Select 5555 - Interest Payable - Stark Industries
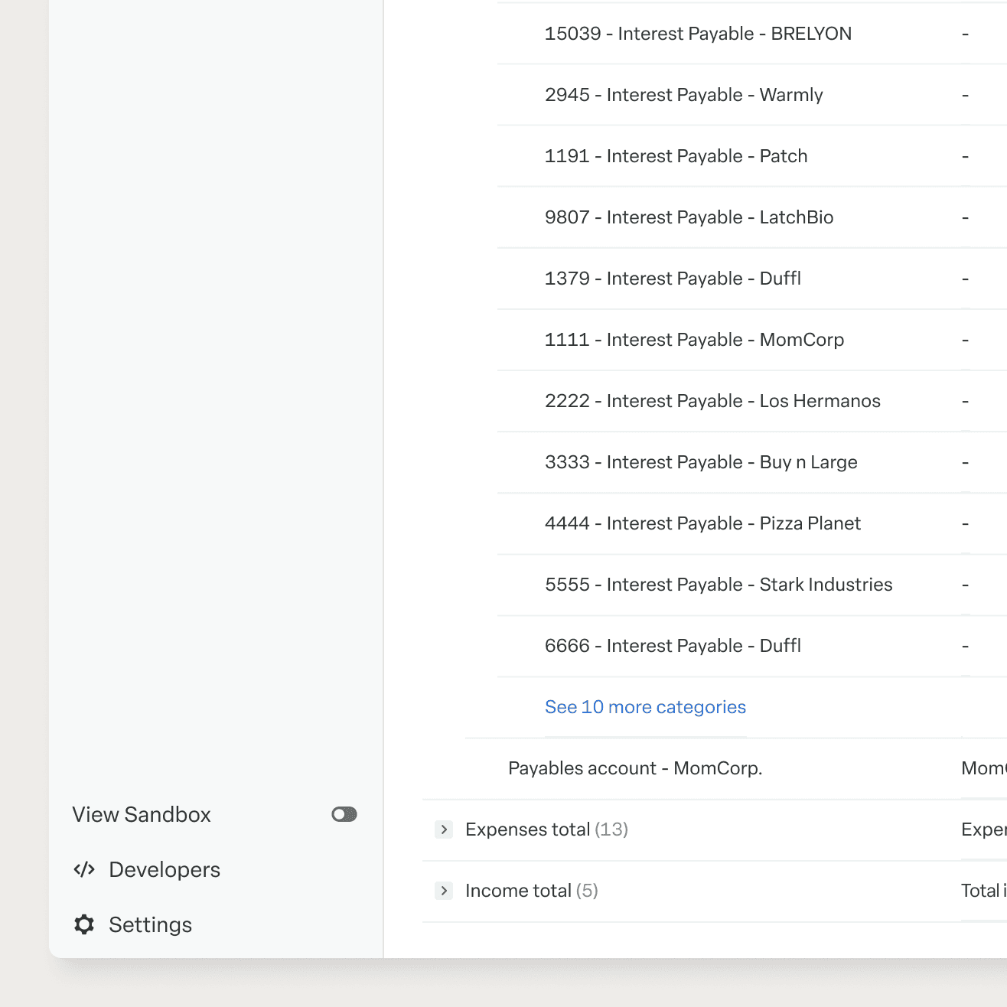This screenshot has height=1007, width=1007. 719,585
